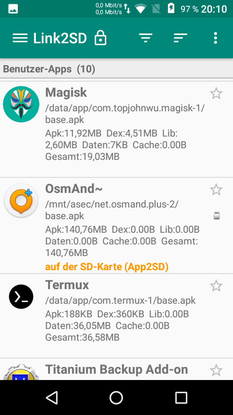Tap the recent apps square button
The height and width of the screenshot is (415, 233).
tap(181, 398)
